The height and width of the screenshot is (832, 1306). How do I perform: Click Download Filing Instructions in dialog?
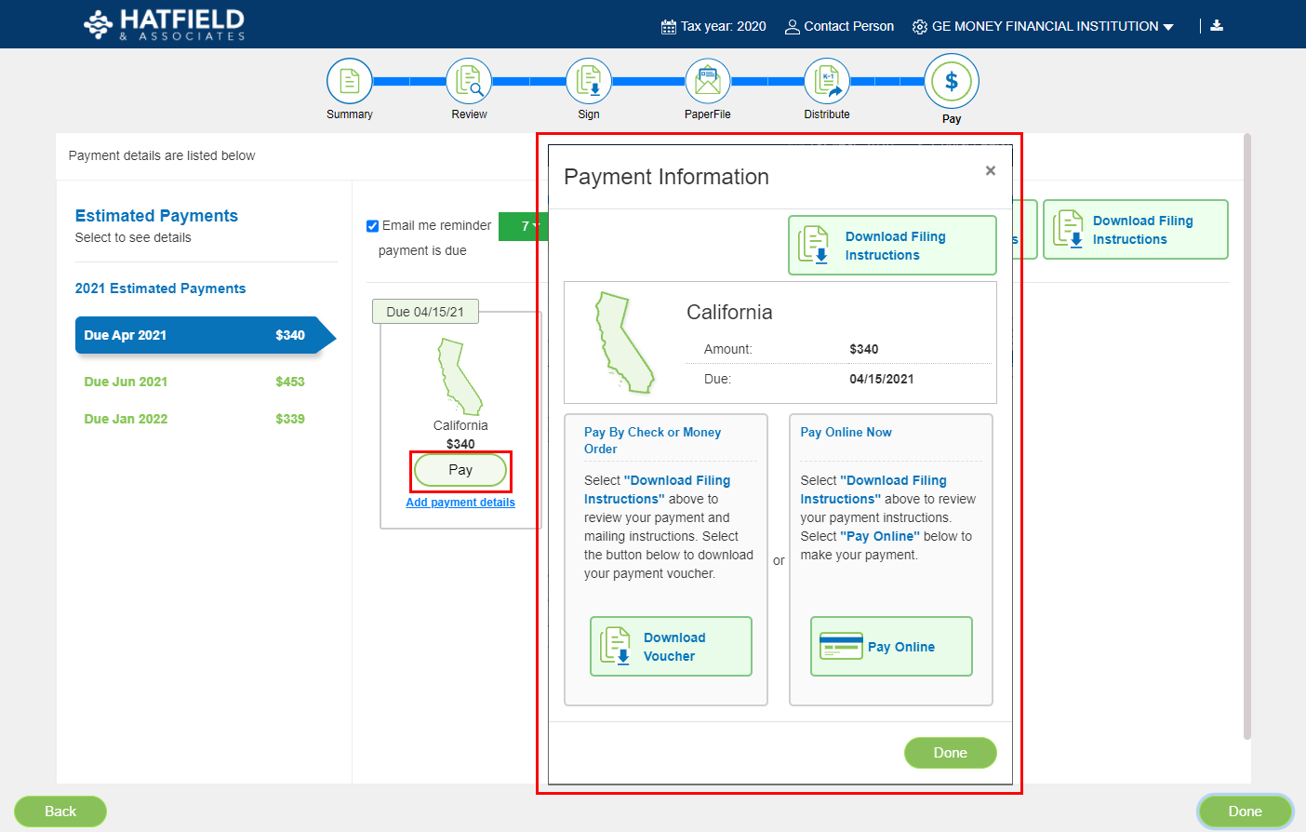(892, 246)
